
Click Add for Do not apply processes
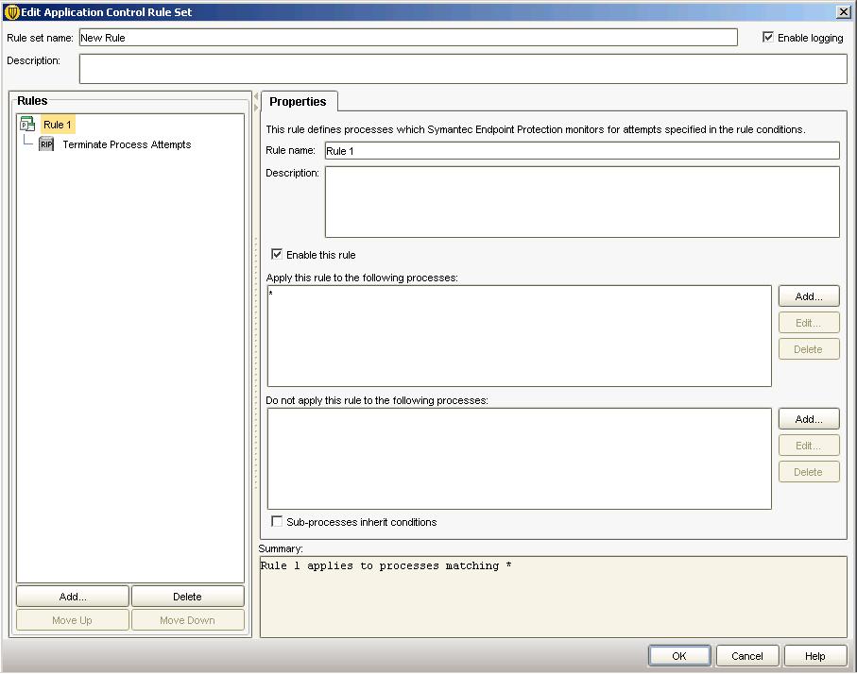tap(809, 419)
